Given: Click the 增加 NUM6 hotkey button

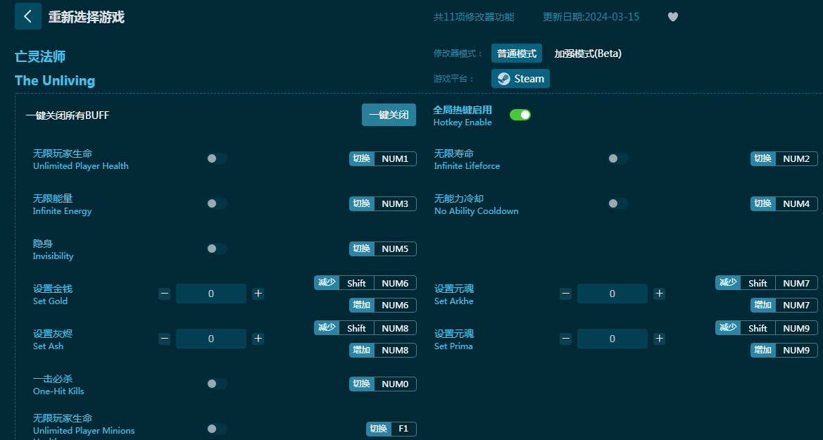Looking at the screenshot, I should point(382,305).
